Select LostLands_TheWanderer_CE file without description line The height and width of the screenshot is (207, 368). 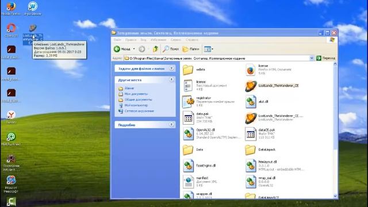tap(272, 86)
